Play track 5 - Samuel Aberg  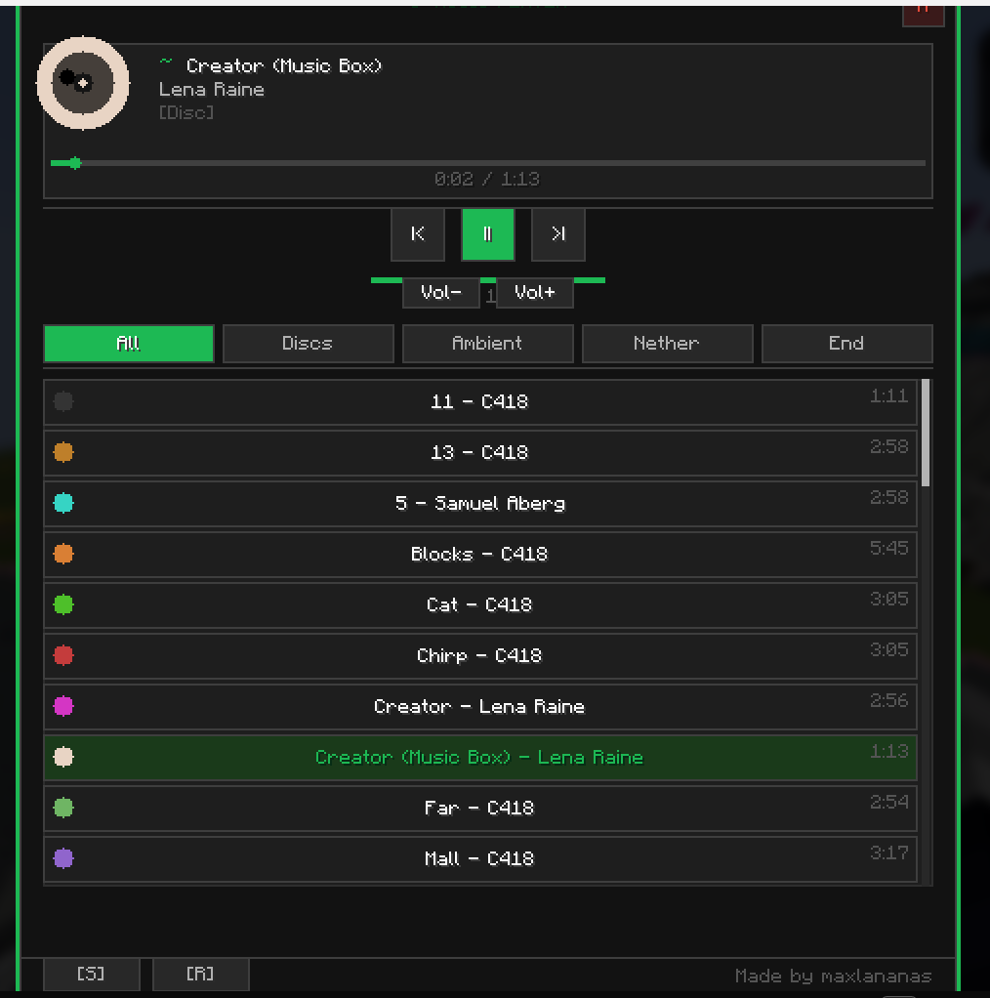coord(479,504)
